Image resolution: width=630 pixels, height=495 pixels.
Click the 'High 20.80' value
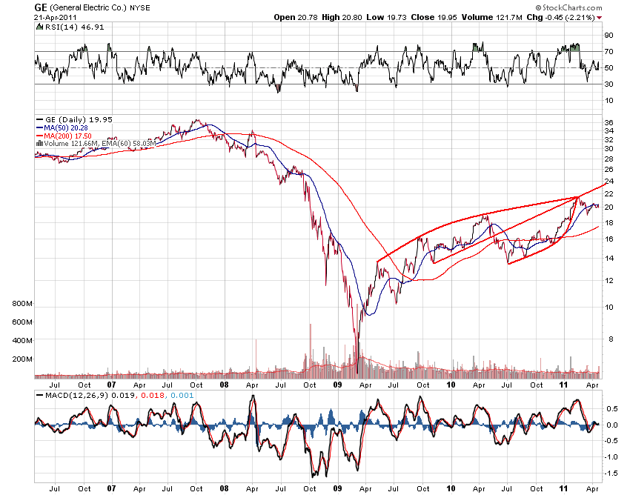point(342,17)
